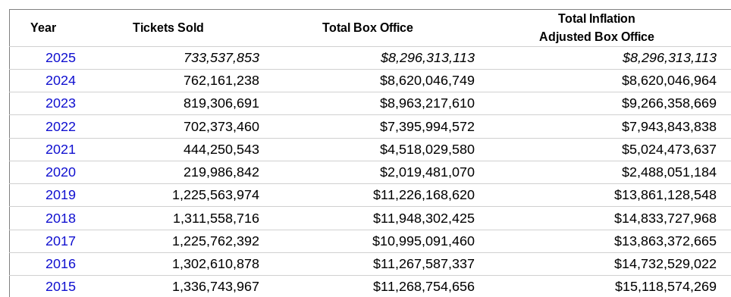Open the 2018 year link

pyautogui.click(x=60, y=218)
